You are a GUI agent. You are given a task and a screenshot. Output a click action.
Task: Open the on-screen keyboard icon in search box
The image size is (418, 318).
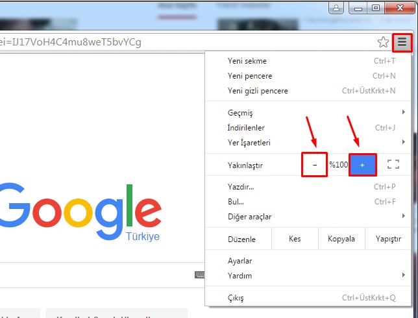(x=199, y=275)
